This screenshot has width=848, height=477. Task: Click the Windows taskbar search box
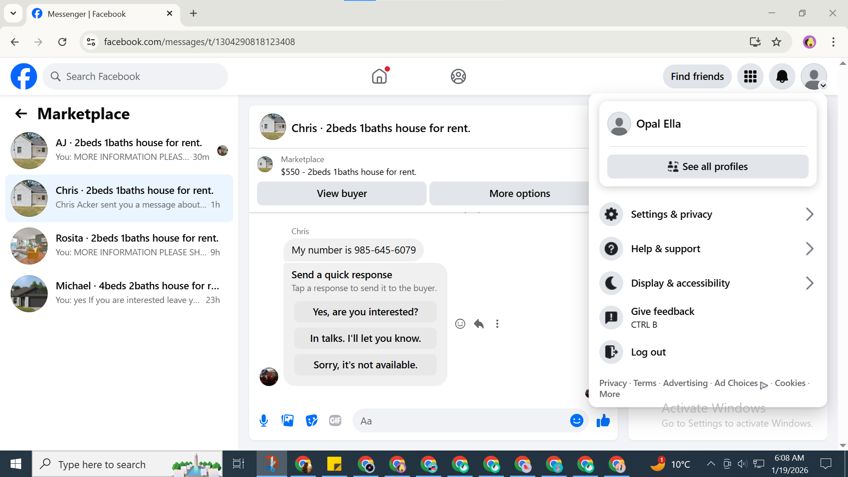tap(127, 464)
